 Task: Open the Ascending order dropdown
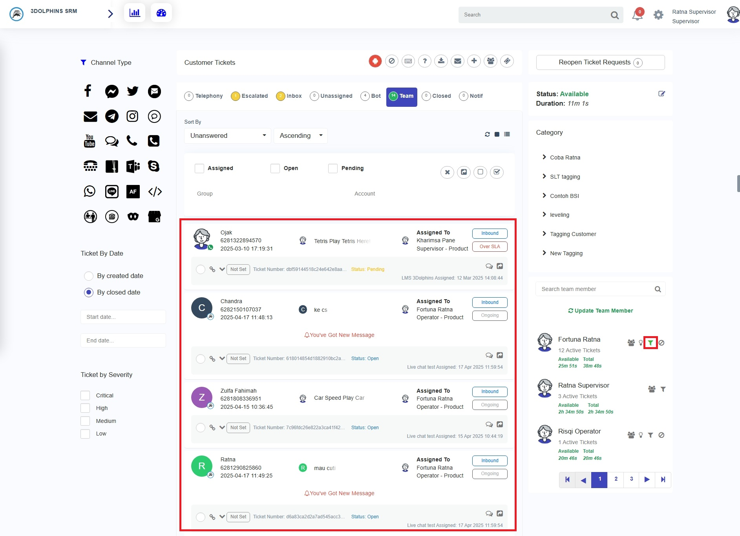pos(300,136)
